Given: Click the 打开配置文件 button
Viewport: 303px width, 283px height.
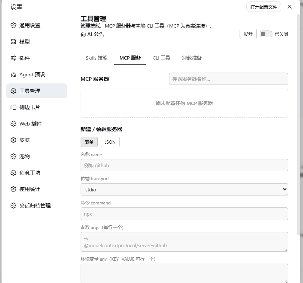Looking at the screenshot, I should coord(263,7).
